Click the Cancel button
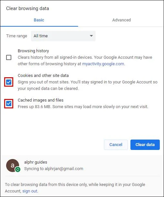This screenshot has height=197, width=164. [x=116, y=145]
